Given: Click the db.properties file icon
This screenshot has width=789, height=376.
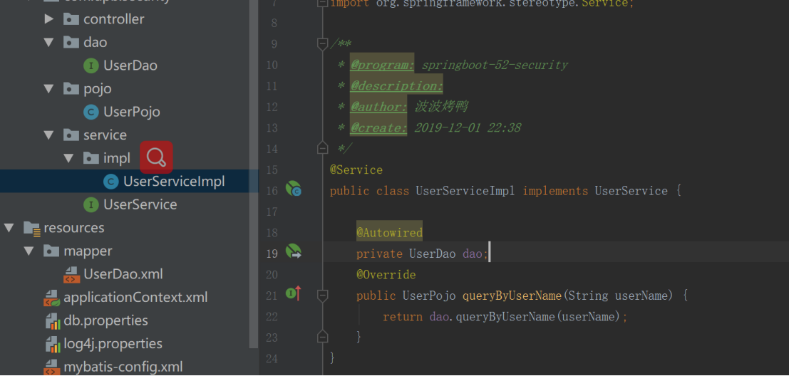Looking at the screenshot, I should [x=52, y=320].
